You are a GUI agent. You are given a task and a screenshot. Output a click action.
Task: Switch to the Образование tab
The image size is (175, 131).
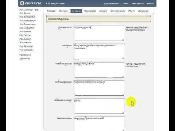(90, 11)
